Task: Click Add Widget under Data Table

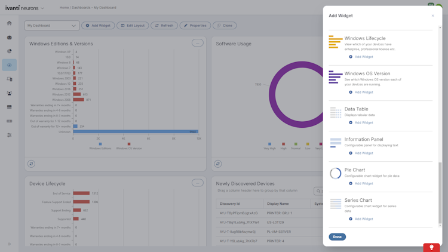Action: (x=361, y=122)
